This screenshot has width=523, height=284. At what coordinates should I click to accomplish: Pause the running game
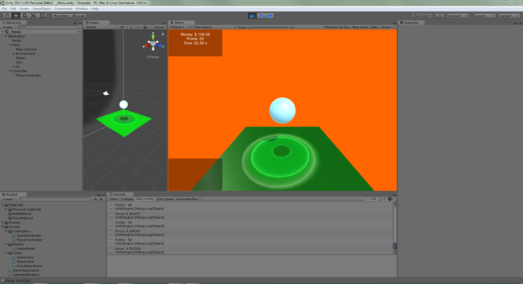261,16
